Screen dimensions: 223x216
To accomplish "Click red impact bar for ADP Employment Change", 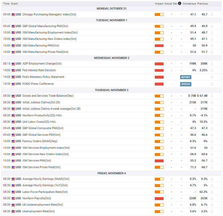I will click(x=159, y=64).
